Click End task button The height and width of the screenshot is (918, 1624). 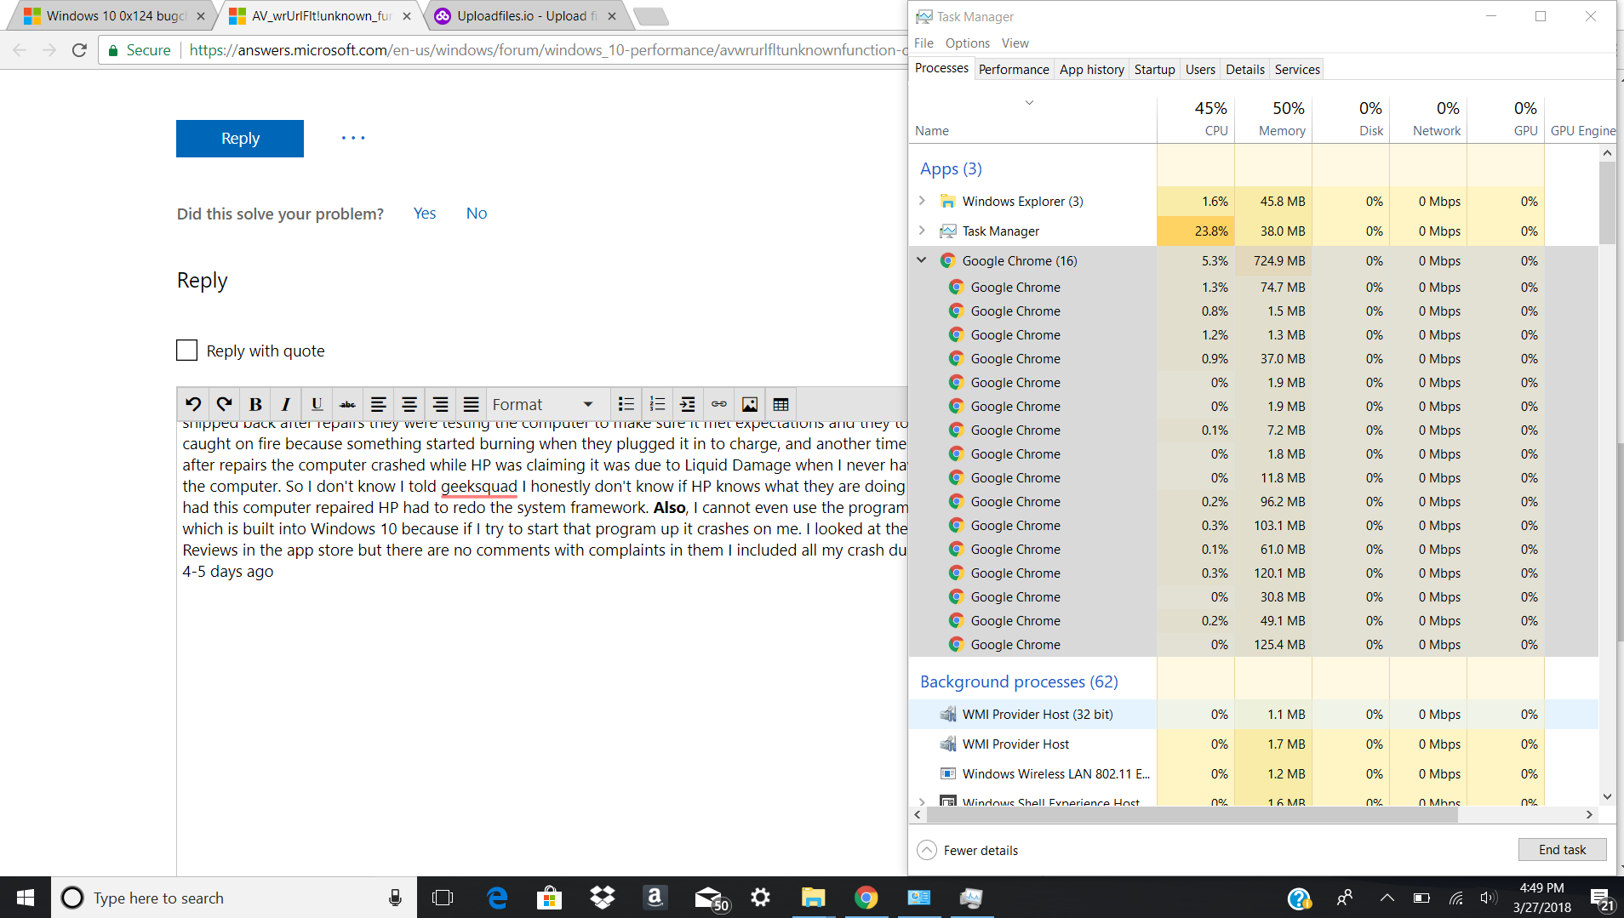point(1562,850)
